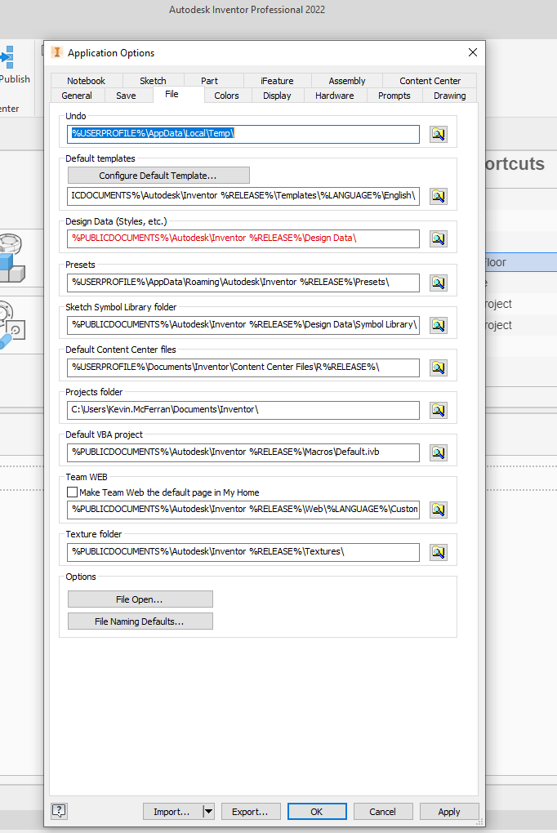Switch to the Colors tab
This screenshot has width=557, height=833.
coord(226,96)
